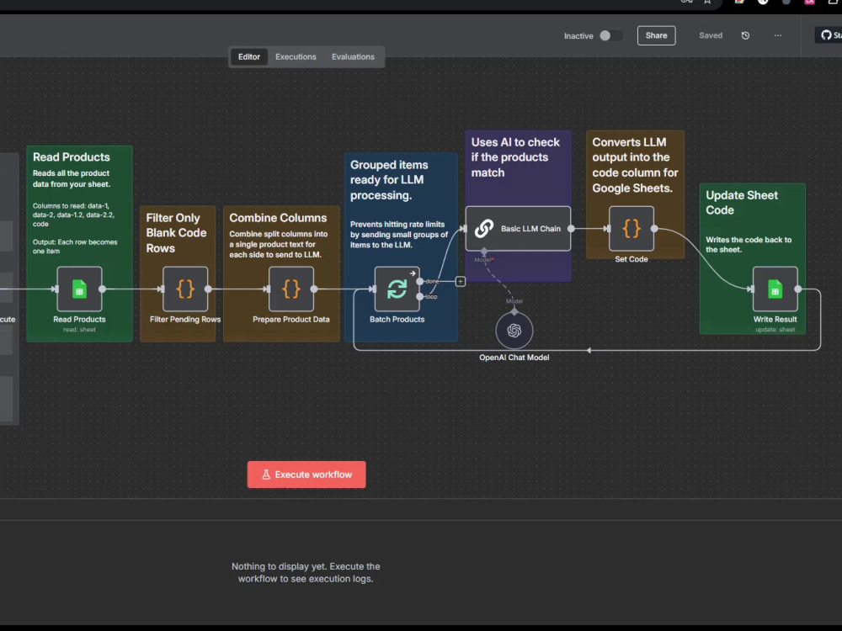Click the Nothing to display yet message

click(306, 572)
